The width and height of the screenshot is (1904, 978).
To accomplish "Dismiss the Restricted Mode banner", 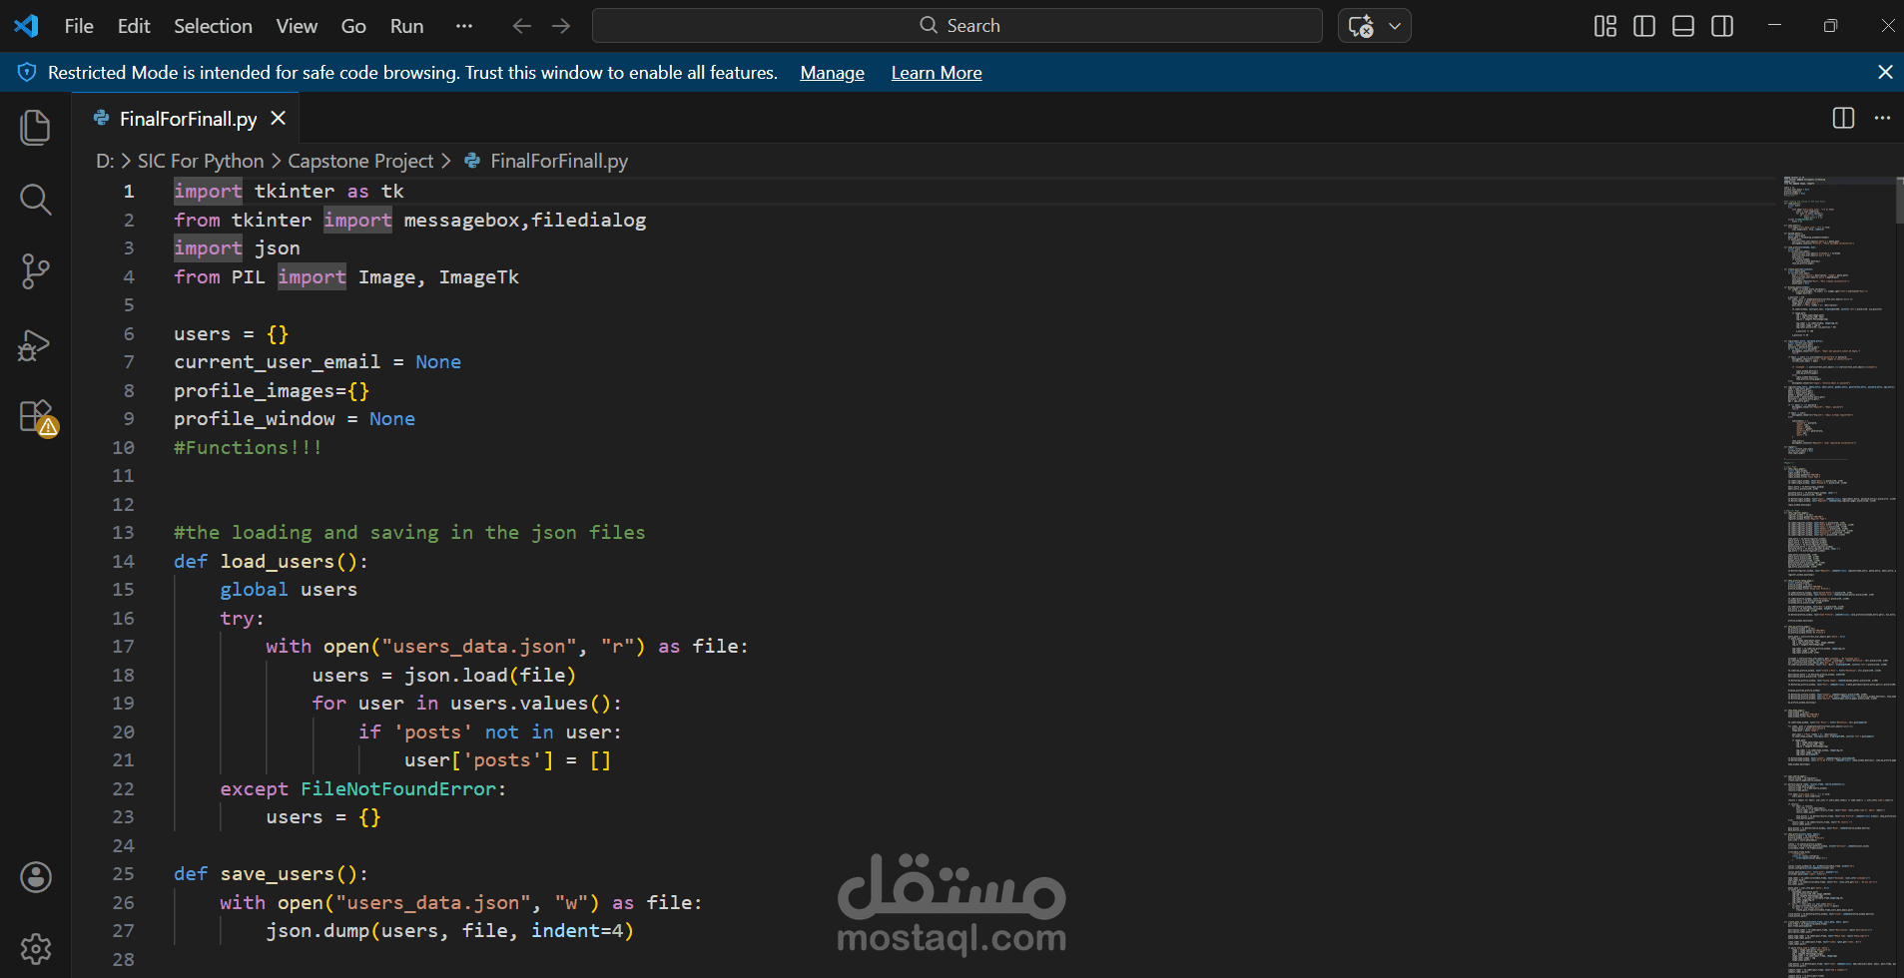I will coord(1885,72).
